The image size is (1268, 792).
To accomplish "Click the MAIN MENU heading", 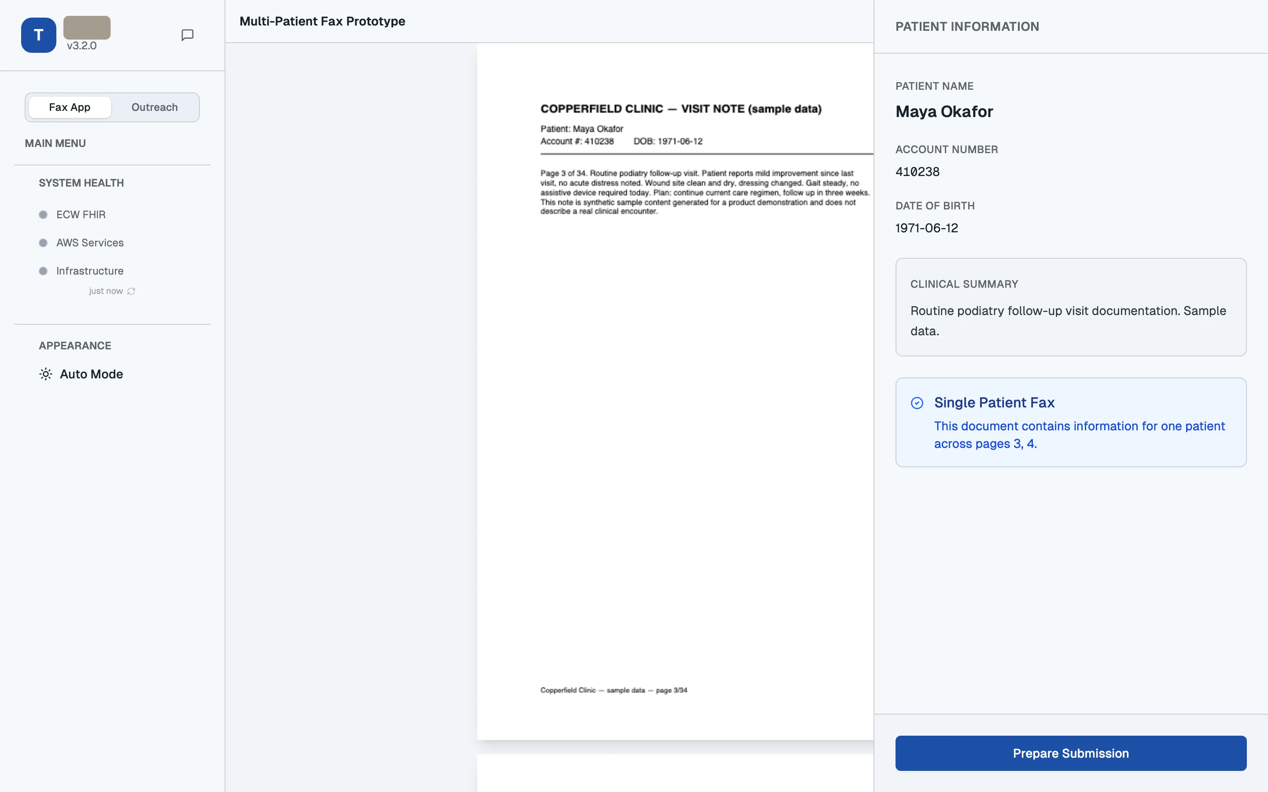I will pos(55,143).
